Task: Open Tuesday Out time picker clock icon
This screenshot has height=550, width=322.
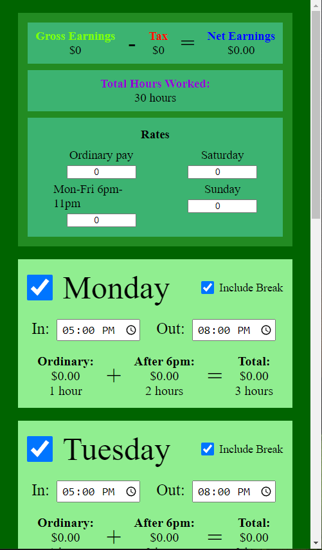Action: [x=266, y=491]
